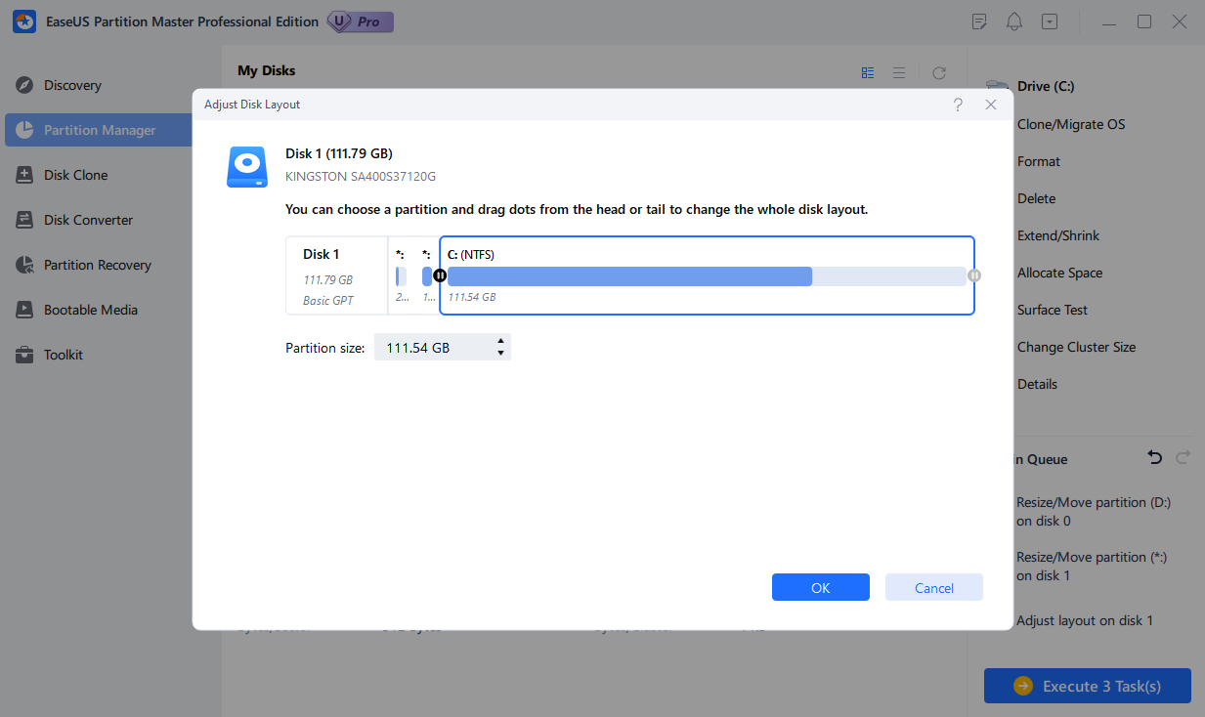Open the feedback note icon in title bar

coord(980,21)
